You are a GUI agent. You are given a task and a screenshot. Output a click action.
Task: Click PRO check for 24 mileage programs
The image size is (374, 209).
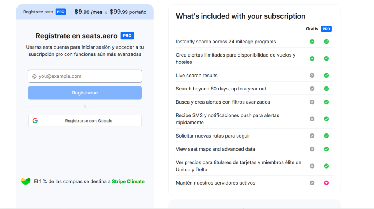click(326, 42)
